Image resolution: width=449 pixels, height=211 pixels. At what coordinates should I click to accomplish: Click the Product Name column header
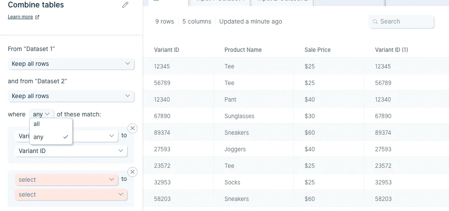pyautogui.click(x=243, y=50)
